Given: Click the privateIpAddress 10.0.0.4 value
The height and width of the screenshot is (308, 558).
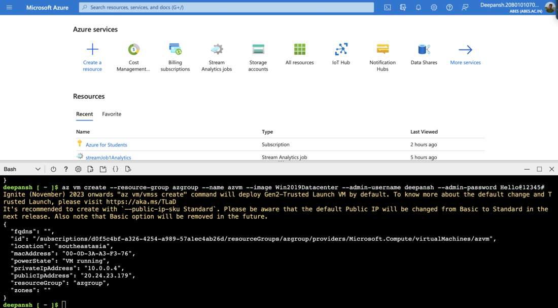Looking at the screenshot, I should (x=104, y=268).
